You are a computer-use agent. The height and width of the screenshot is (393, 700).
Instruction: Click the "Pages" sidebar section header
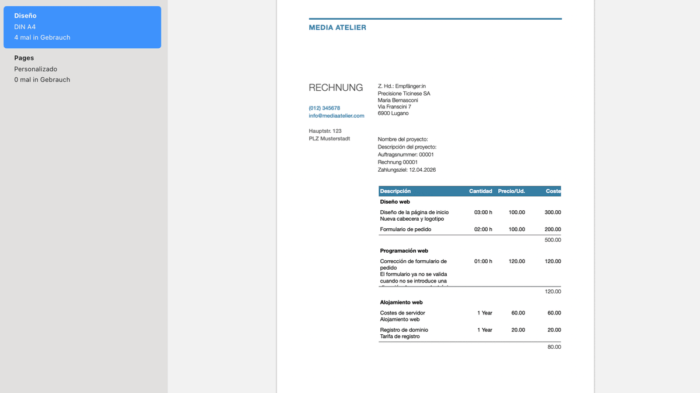click(24, 58)
